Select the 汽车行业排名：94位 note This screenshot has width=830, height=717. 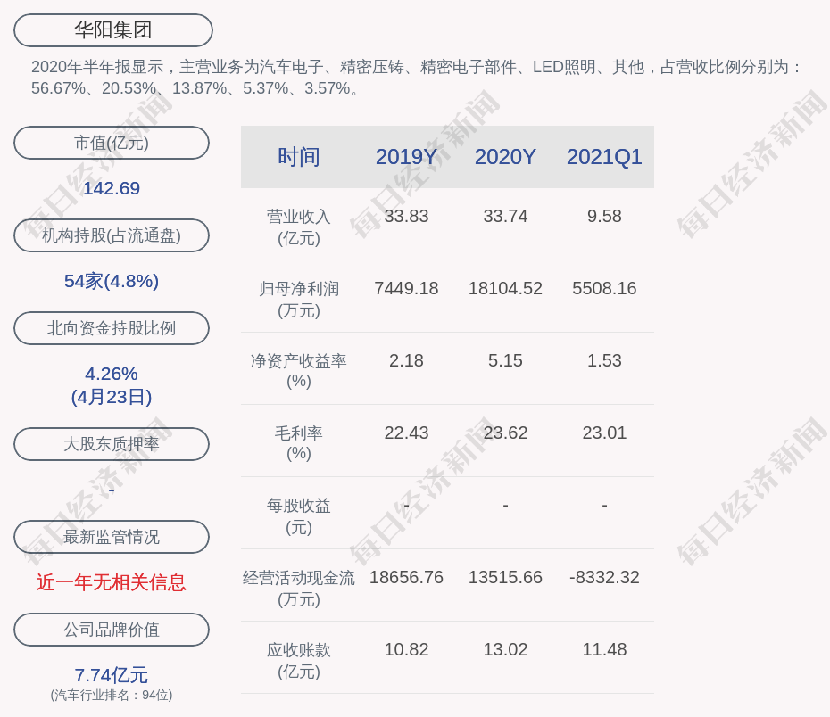pyautogui.click(x=112, y=695)
